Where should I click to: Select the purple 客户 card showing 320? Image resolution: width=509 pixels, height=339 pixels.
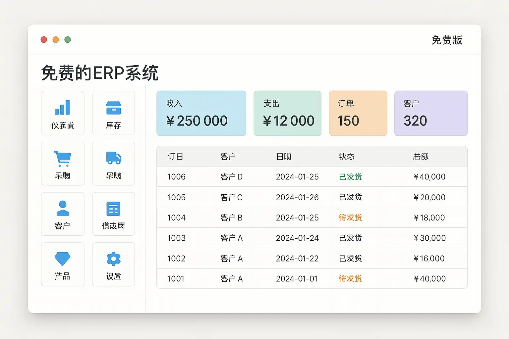coord(431,113)
